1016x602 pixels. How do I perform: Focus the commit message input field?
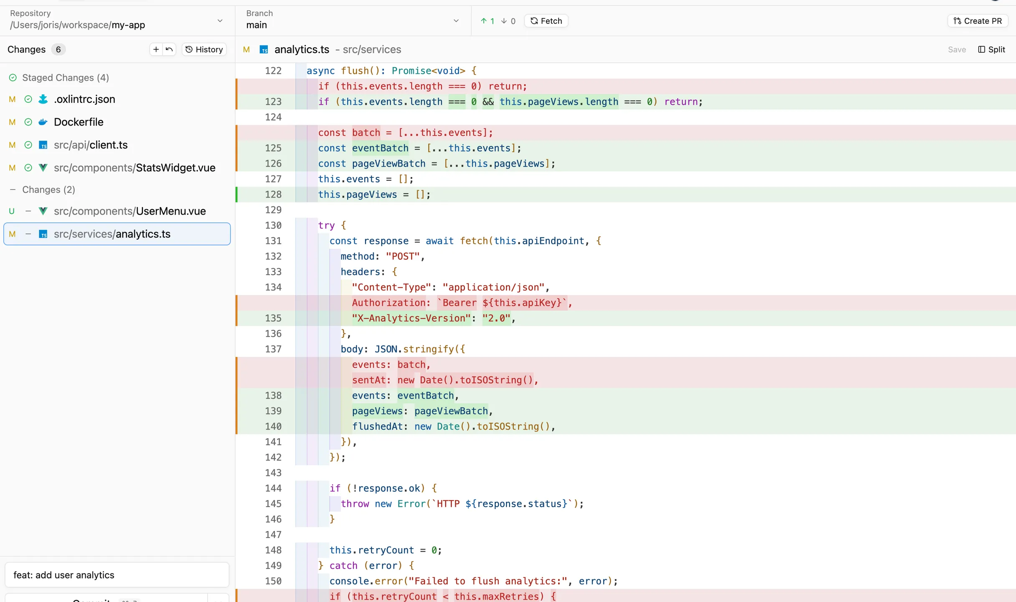tap(117, 575)
